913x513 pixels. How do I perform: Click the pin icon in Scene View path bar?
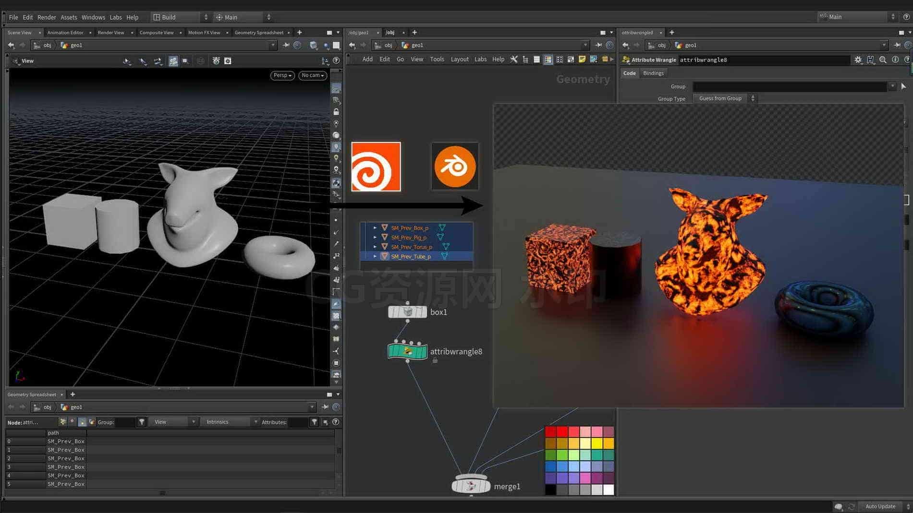(286, 45)
